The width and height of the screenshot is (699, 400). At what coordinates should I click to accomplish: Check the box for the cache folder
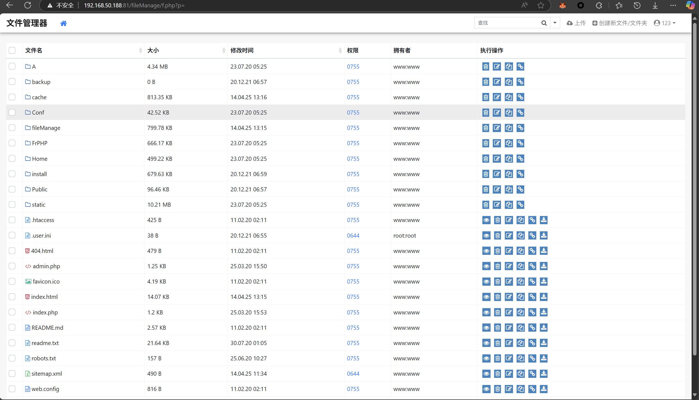pyautogui.click(x=12, y=97)
